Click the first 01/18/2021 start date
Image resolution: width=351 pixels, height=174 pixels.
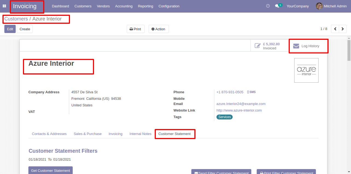pyautogui.click(x=37, y=160)
